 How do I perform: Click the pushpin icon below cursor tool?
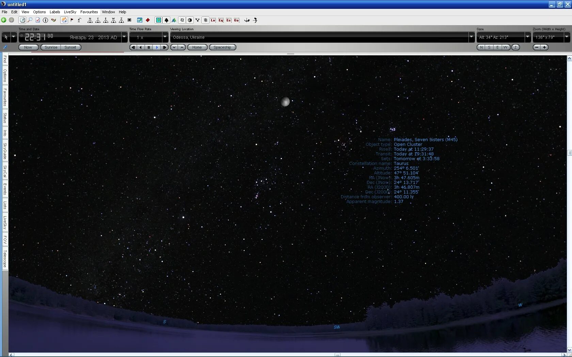[x=5, y=47]
